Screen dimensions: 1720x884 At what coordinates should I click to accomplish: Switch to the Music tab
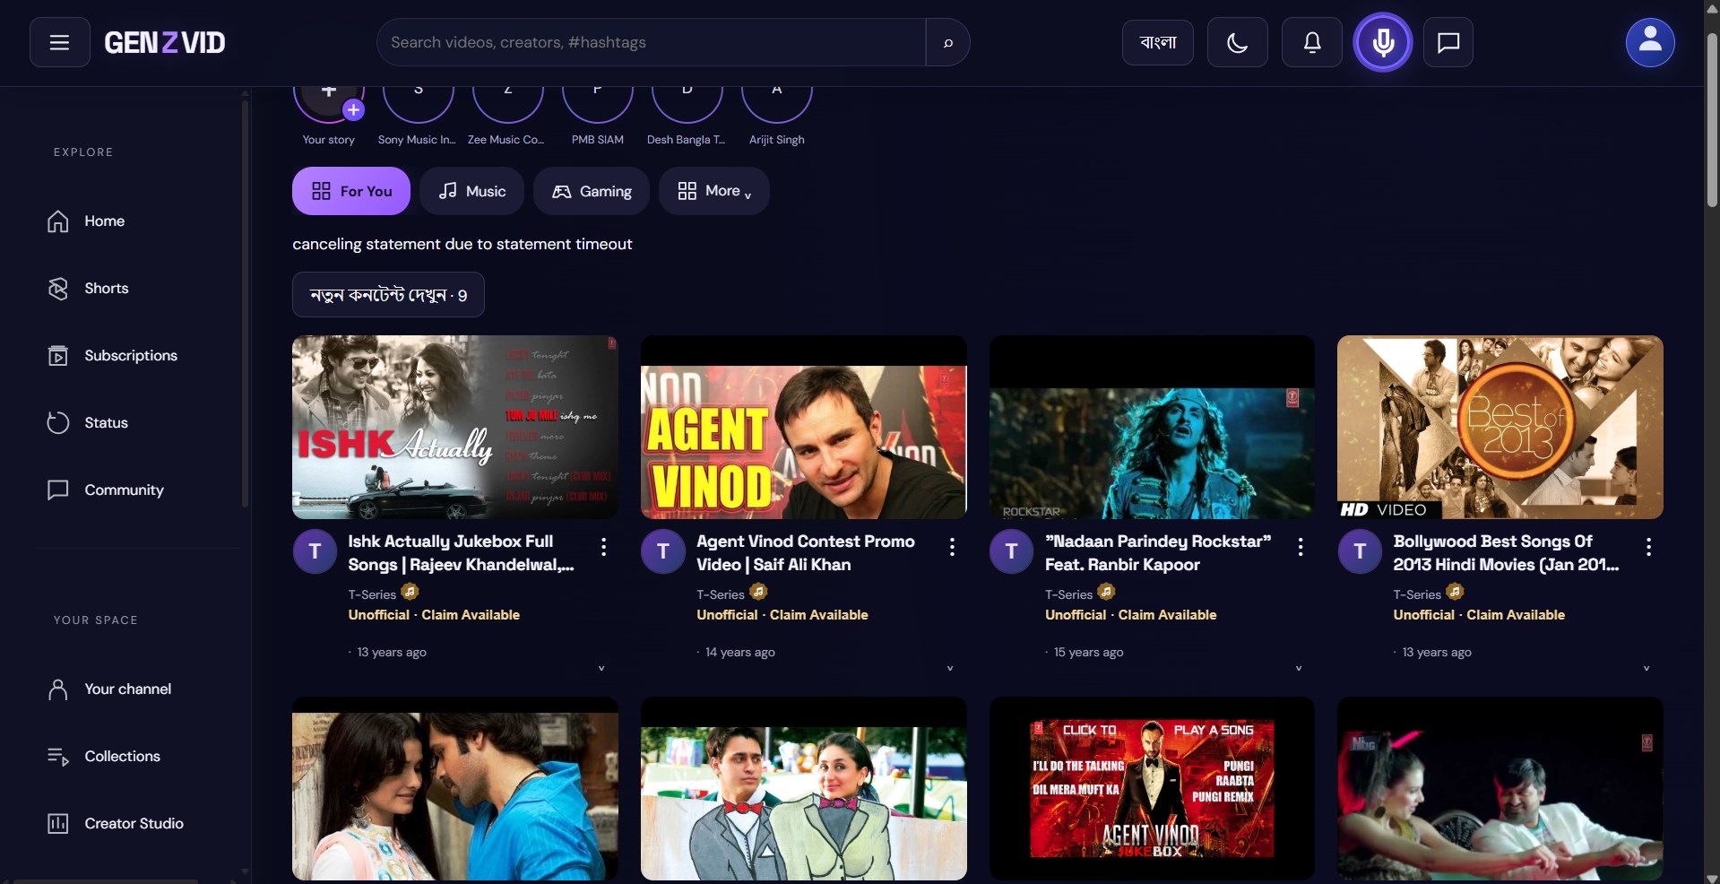471,191
